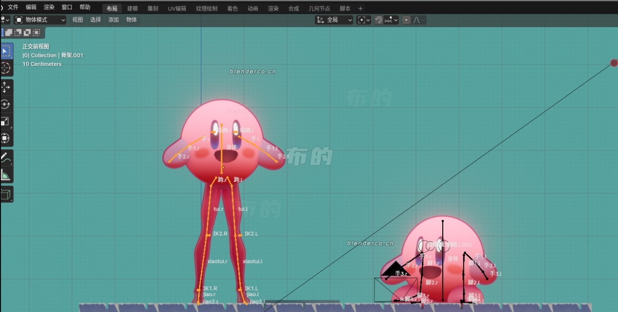Toggle snapping magnet icon

(379, 20)
